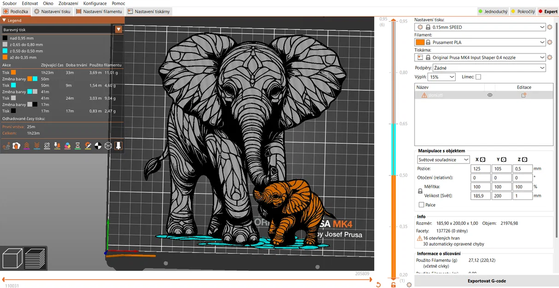Collapse the Legend panel
This screenshot has width=559, height=288.
[4, 20]
